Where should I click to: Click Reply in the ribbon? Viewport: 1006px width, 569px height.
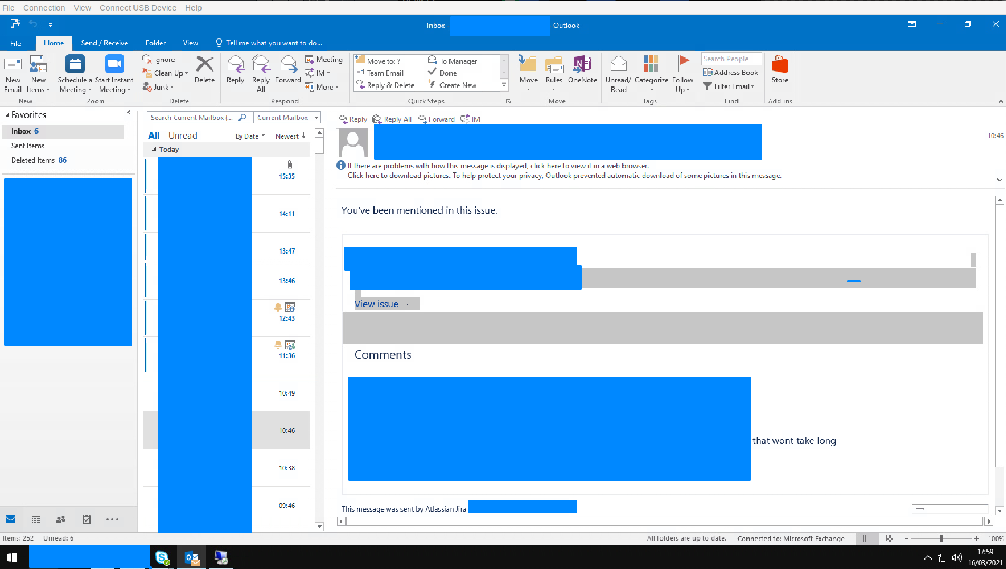click(x=235, y=70)
